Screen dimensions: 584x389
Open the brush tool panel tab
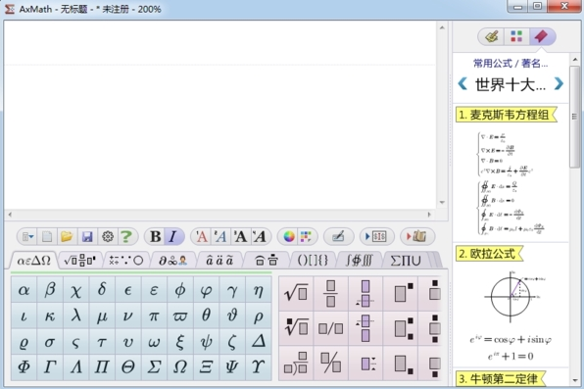pyautogui.click(x=492, y=36)
